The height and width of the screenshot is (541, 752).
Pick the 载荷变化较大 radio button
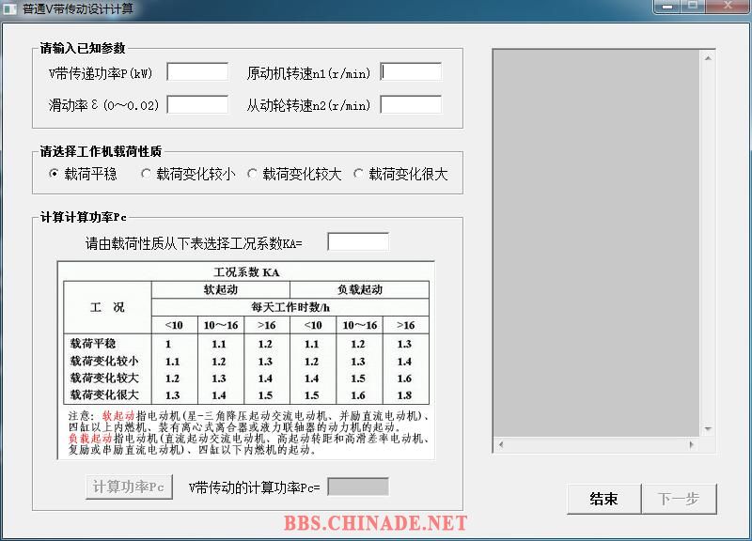pos(252,174)
